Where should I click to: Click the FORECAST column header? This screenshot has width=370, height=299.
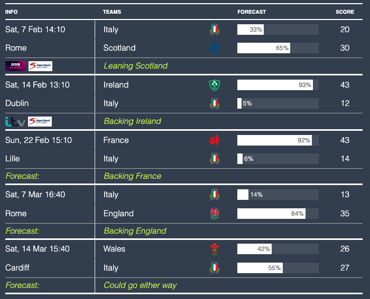252,12
